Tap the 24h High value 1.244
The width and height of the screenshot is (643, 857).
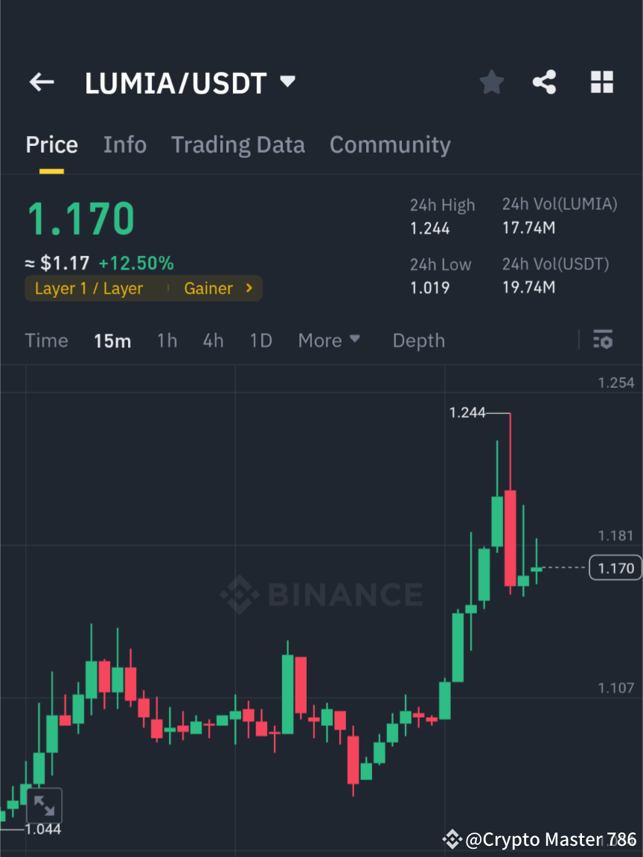(x=429, y=228)
